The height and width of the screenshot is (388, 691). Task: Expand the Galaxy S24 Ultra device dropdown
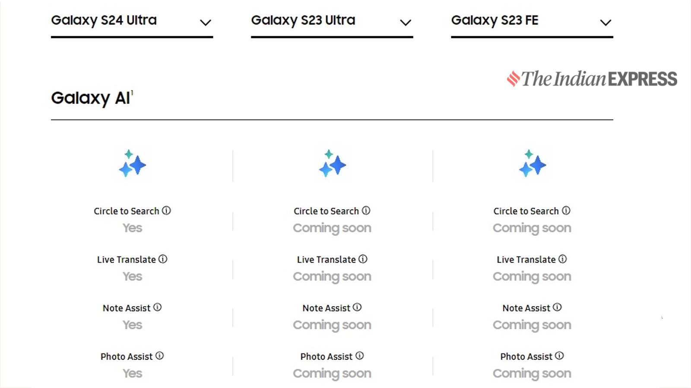coord(206,22)
